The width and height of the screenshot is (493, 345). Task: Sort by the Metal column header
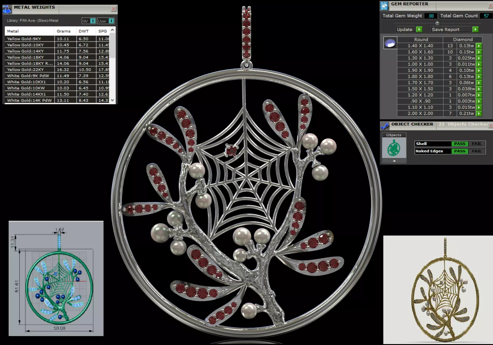point(30,31)
